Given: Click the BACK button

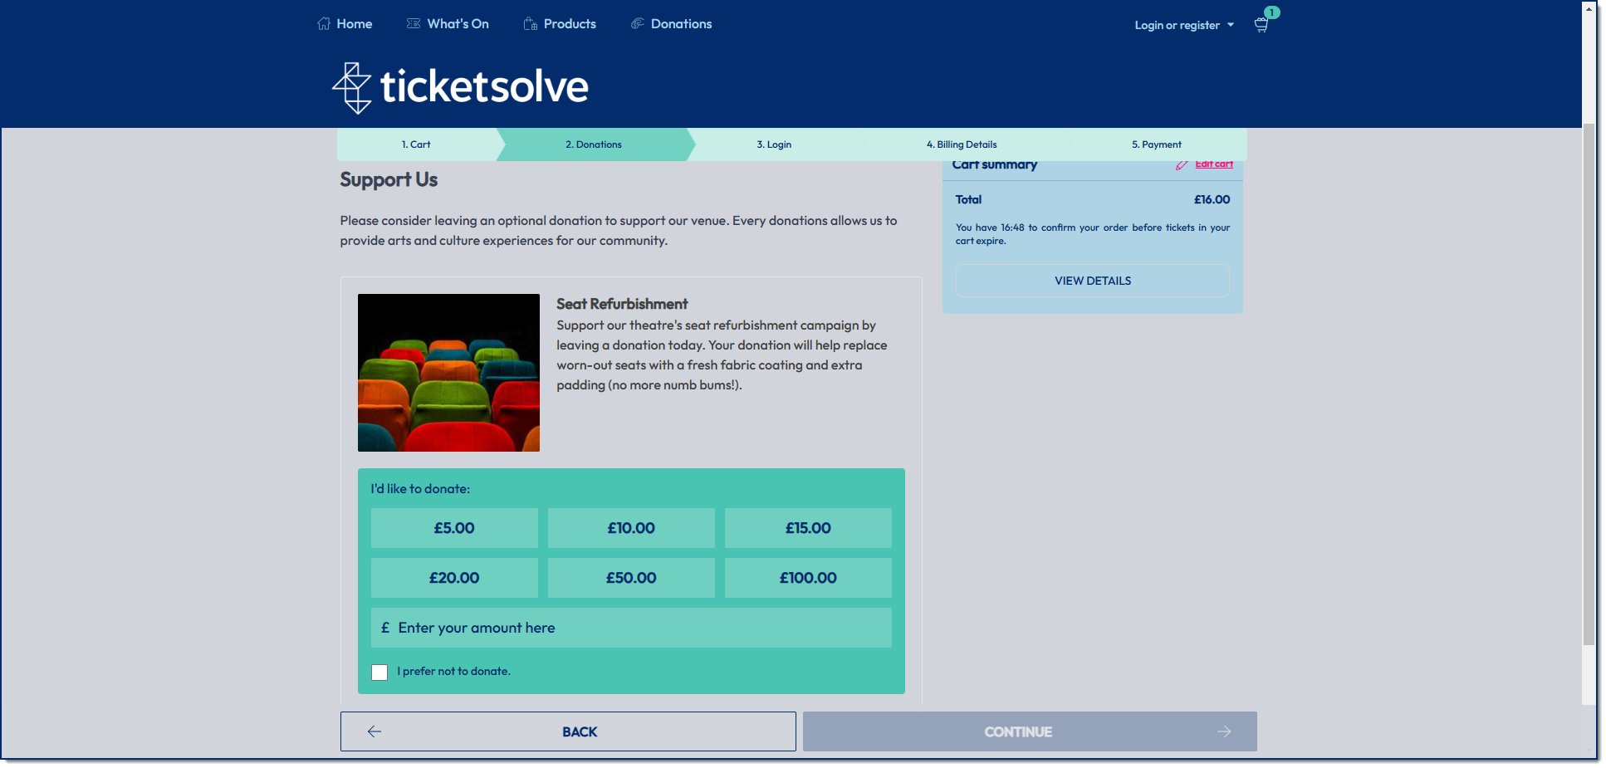Looking at the screenshot, I should point(568,731).
